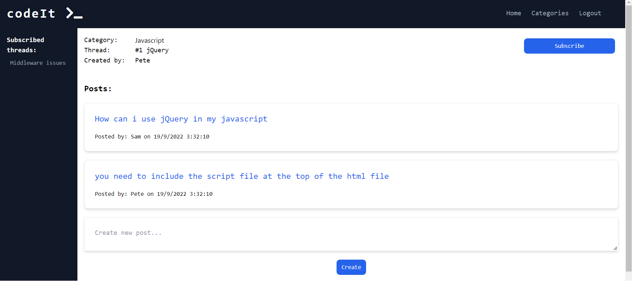Viewport: 632px width, 281px height.
Task: Click the codeIt logo text
Action: (x=31, y=14)
